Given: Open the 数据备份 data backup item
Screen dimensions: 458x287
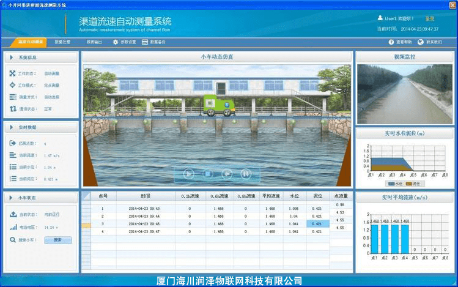Looking at the screenshot, I should [x=153, y=42].
